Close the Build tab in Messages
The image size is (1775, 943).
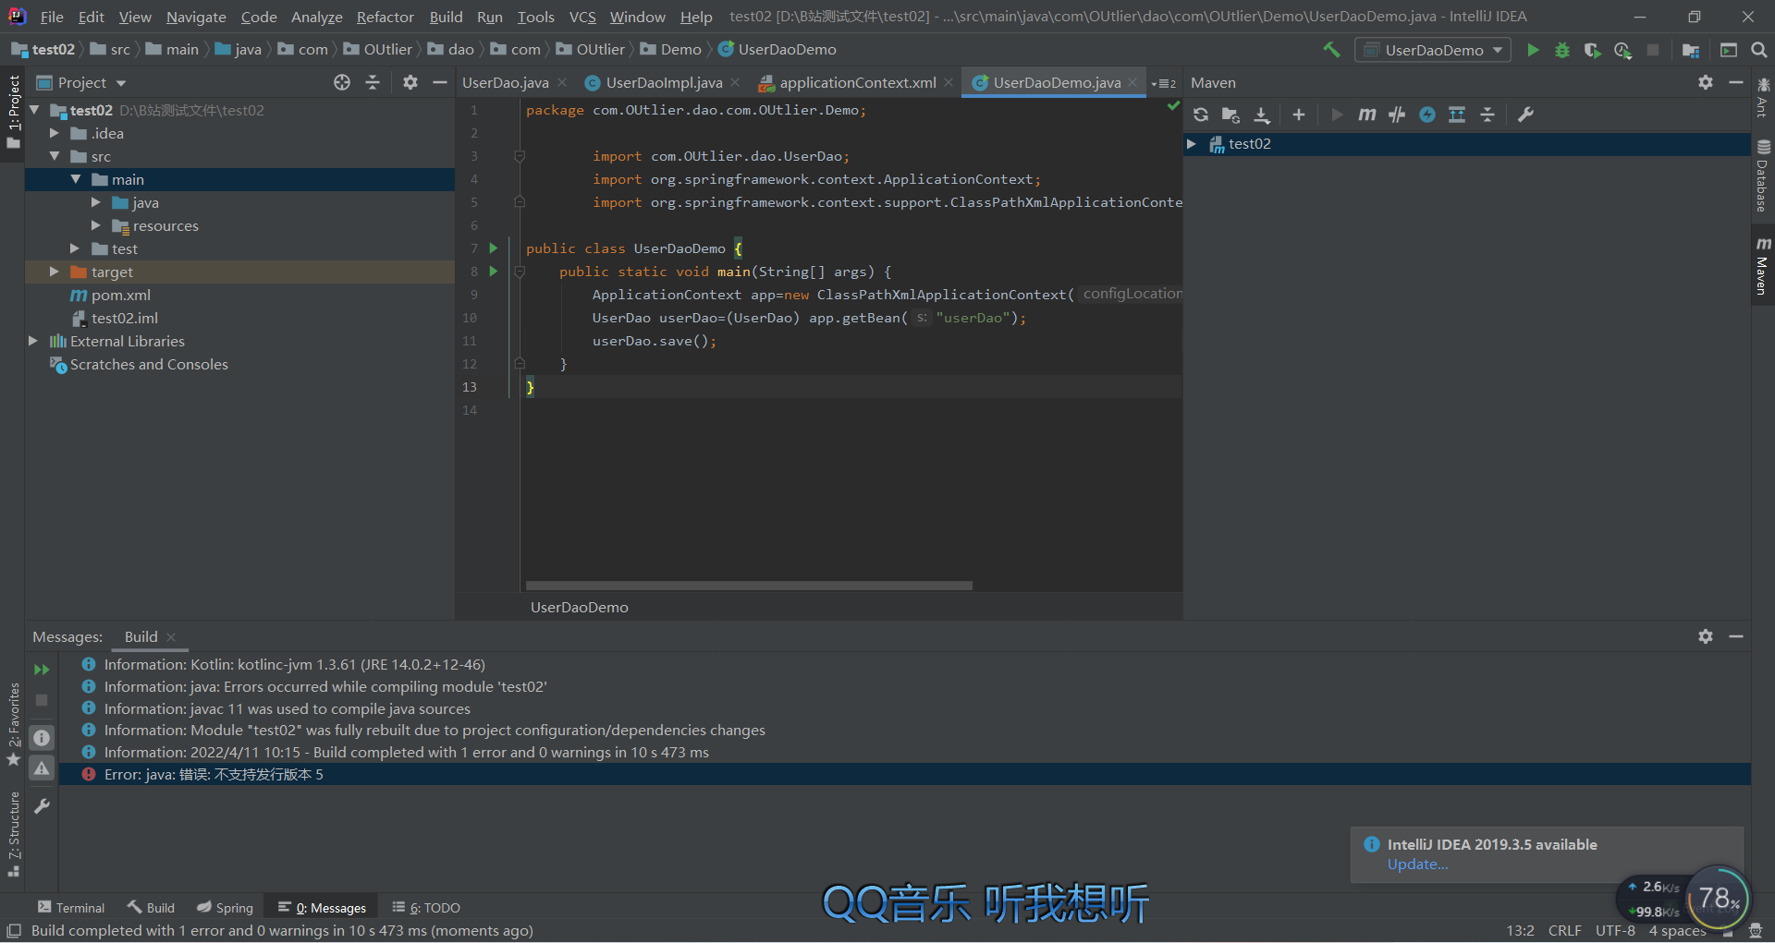(171, 636)
